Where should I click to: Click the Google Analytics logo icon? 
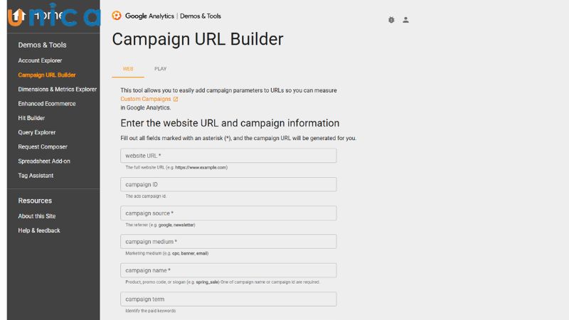click(x=117, y=15)
